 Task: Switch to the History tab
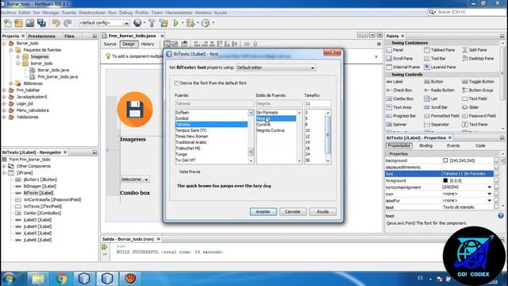click(148, 44)
